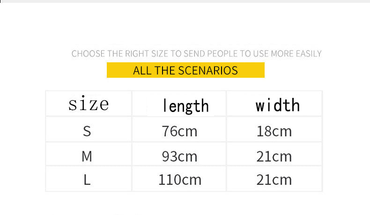Image resolution: width=370 pixels, height=215 pixels.
Task: Click the word 'SCENARIOS' in yellow banner
Action: coord(208,71)
